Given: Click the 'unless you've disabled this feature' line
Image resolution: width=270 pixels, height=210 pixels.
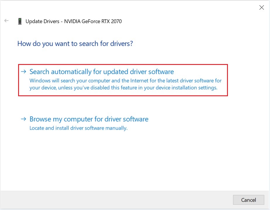Looking at the screenshot, I should coord(123,88).
